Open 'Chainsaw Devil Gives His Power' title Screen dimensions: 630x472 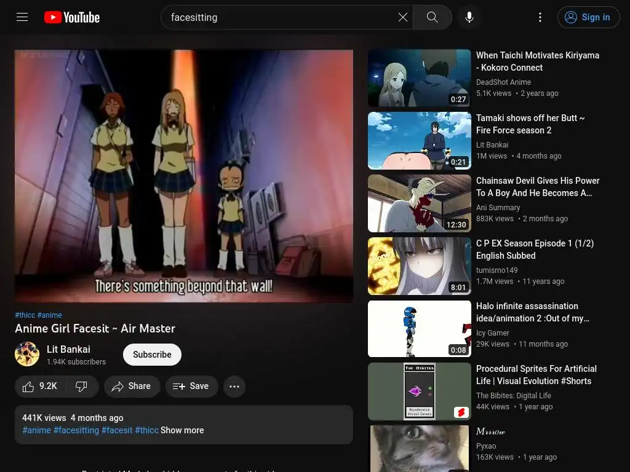click(538, 187)
